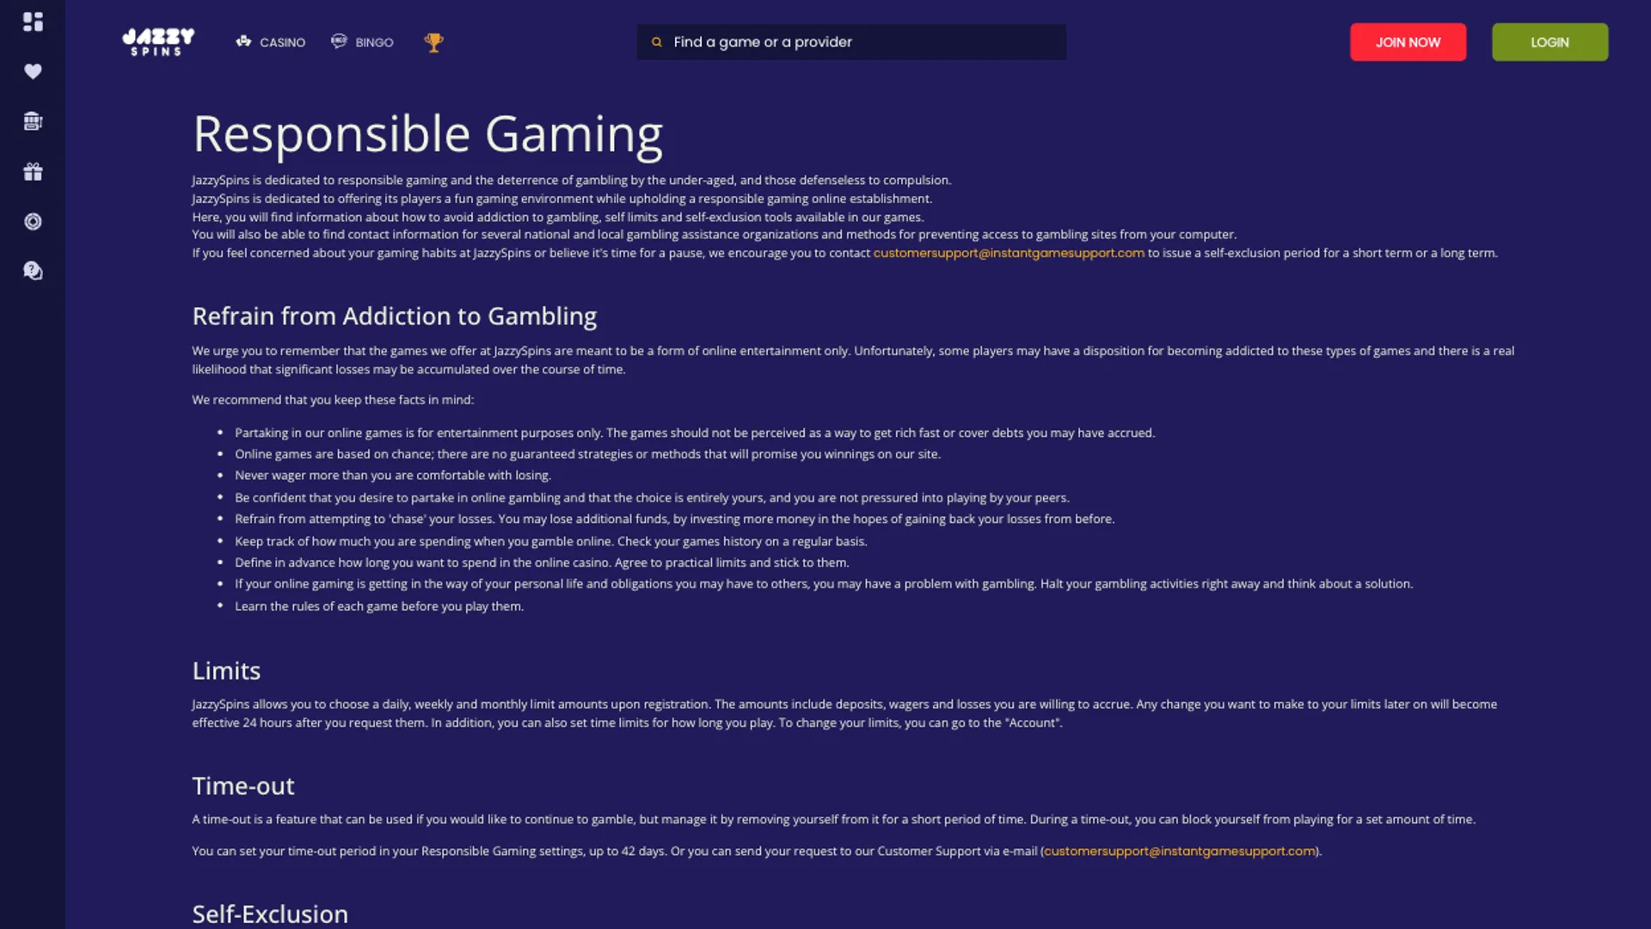
Task: Click the support email link under Time-out
Action: point(1179,851)
